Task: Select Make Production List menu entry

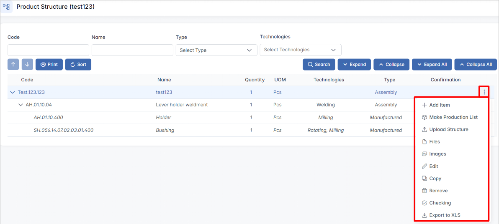Action: 453,117
